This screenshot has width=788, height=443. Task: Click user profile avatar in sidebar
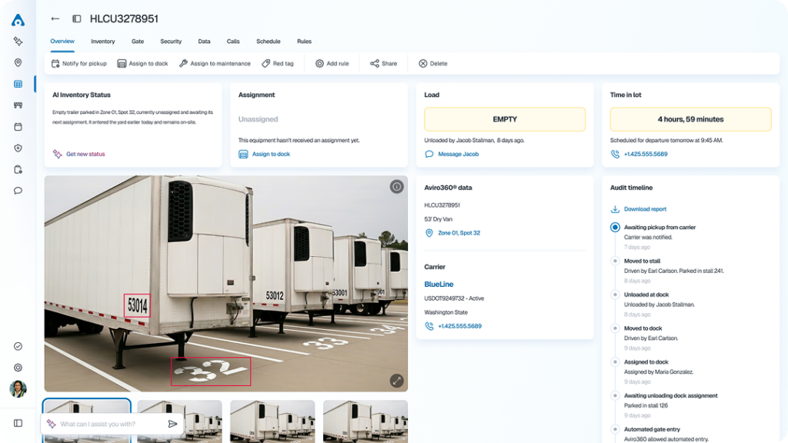coord(18,389)
